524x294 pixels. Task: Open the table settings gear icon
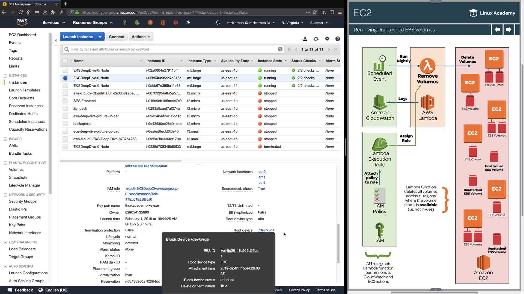[327, 39]
